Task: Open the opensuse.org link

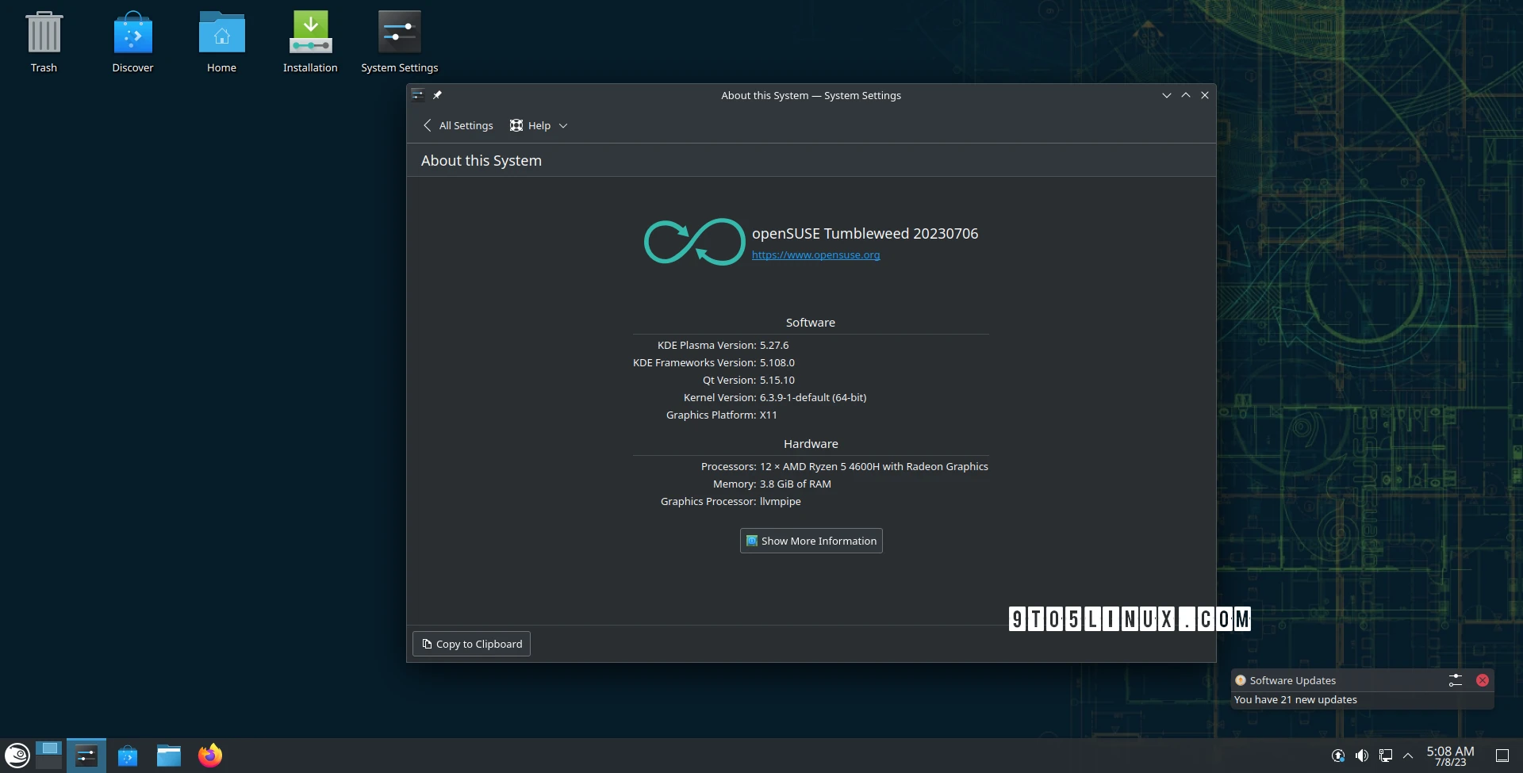Action: (815, 254)
